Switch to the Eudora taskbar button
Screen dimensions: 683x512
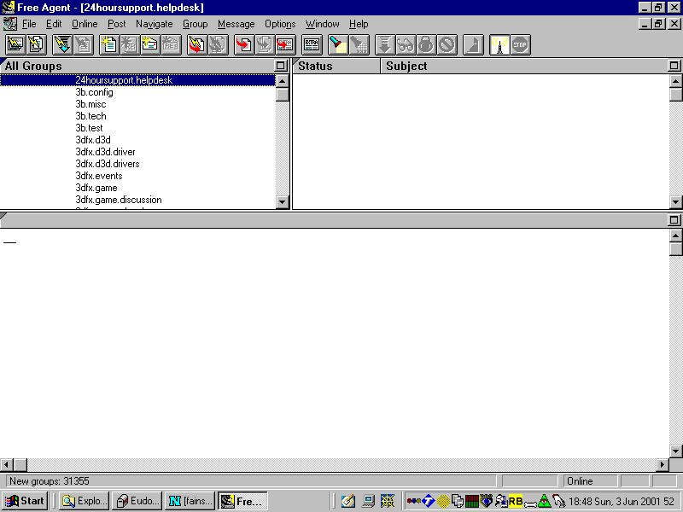pos(137,501)
